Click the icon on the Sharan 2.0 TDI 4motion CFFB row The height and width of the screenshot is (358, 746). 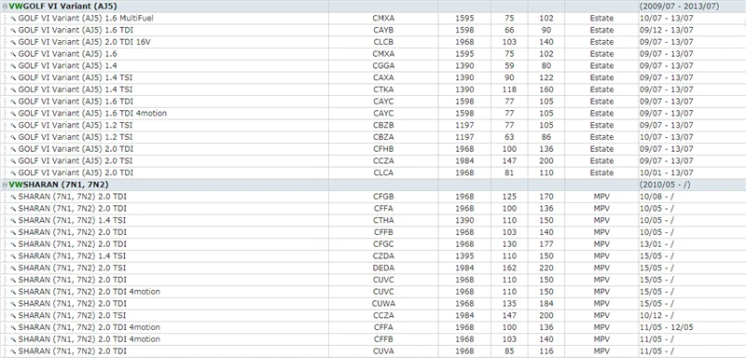point(13,339)
